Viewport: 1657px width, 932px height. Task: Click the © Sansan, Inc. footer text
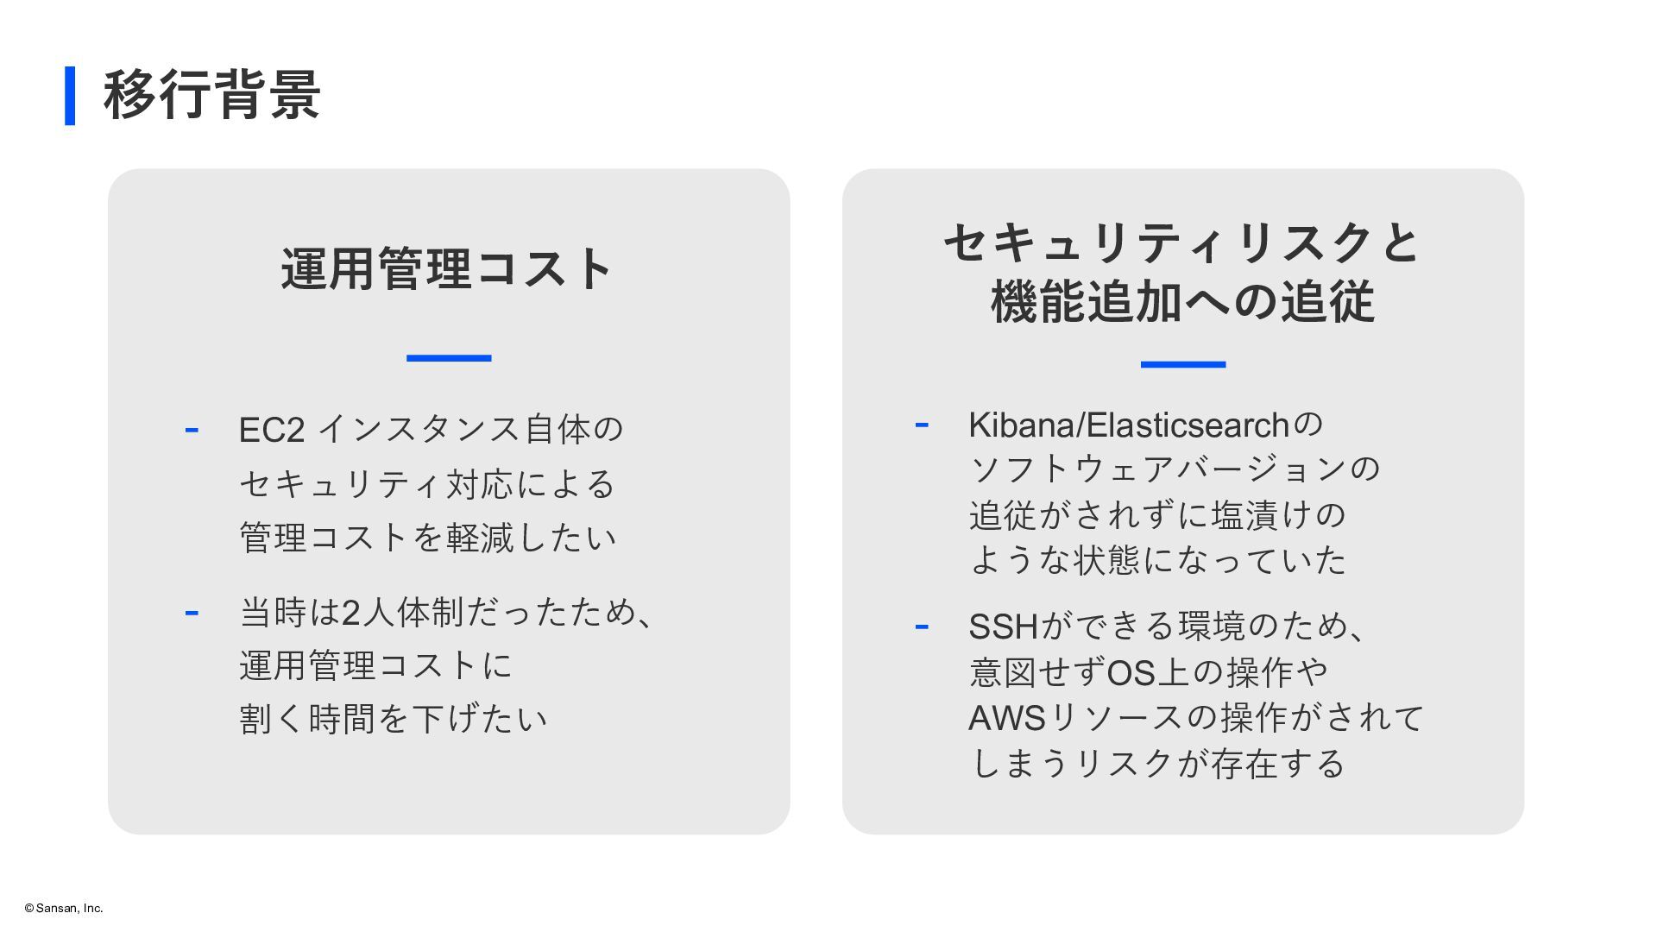[64, 908]
